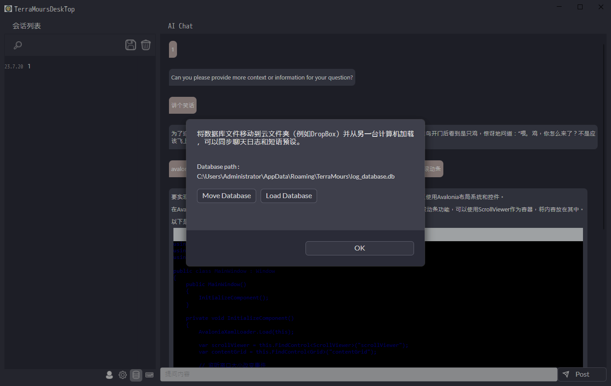Click the 讲个笑话 message bubble
This screenshot has height=386, width=611.
coord(182,105)
